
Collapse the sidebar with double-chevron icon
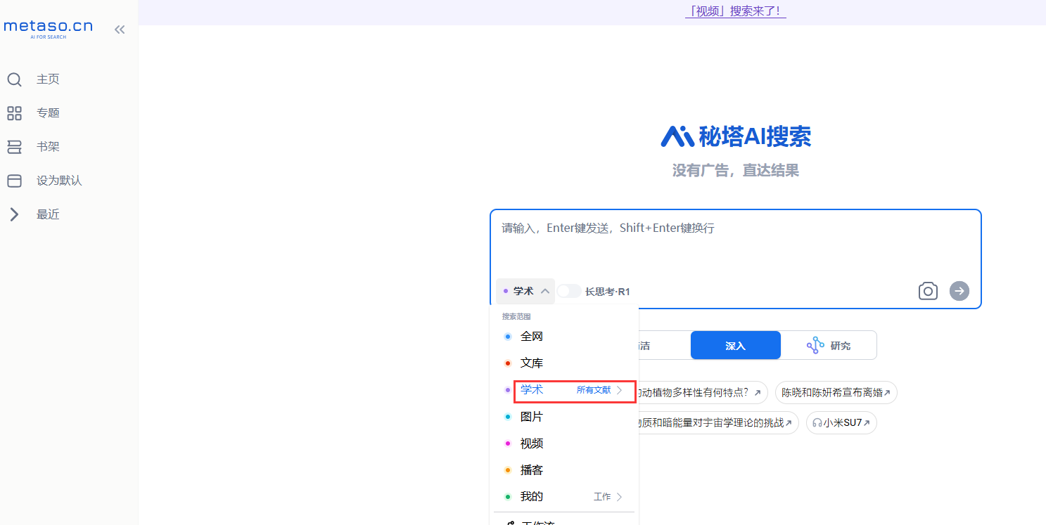tap(120, 30)
